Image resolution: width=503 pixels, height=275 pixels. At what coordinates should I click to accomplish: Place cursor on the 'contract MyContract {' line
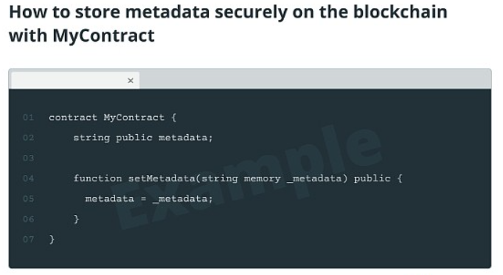click(x=113, y=118)
